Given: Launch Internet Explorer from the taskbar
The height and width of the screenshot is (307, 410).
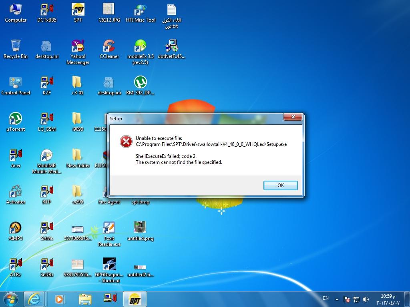Looking at the screenshot, I should click(34, 299).
